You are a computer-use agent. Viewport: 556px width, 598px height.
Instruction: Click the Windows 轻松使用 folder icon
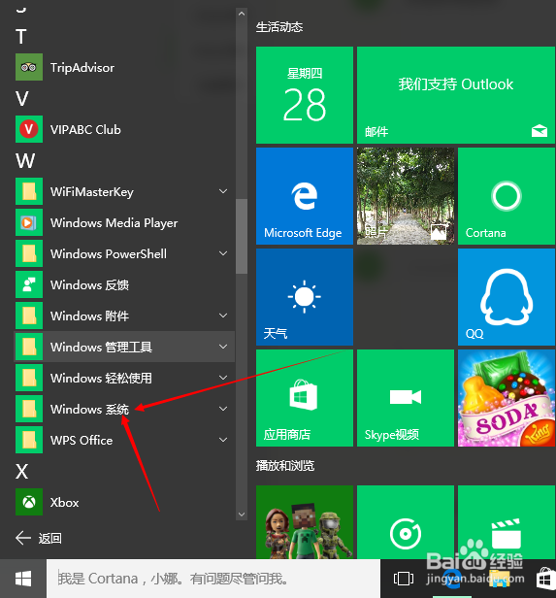point(29,378)
